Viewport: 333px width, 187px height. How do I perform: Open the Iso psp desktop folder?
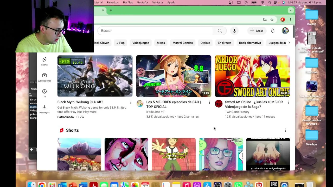(x=311, y=17)
